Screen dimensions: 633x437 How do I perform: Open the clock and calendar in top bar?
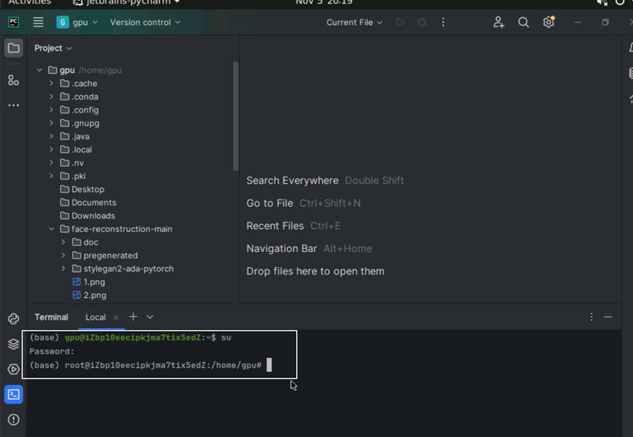[324, 2]
